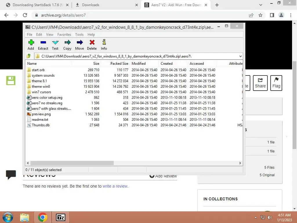Click the Share button on archive.org
The image size is (297, 223).
coord(260,83)
